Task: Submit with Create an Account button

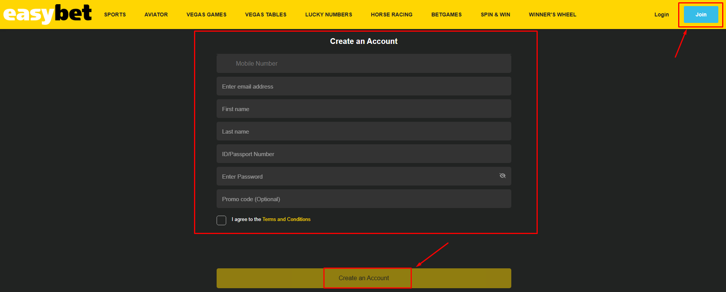Action: coord(364,278)
